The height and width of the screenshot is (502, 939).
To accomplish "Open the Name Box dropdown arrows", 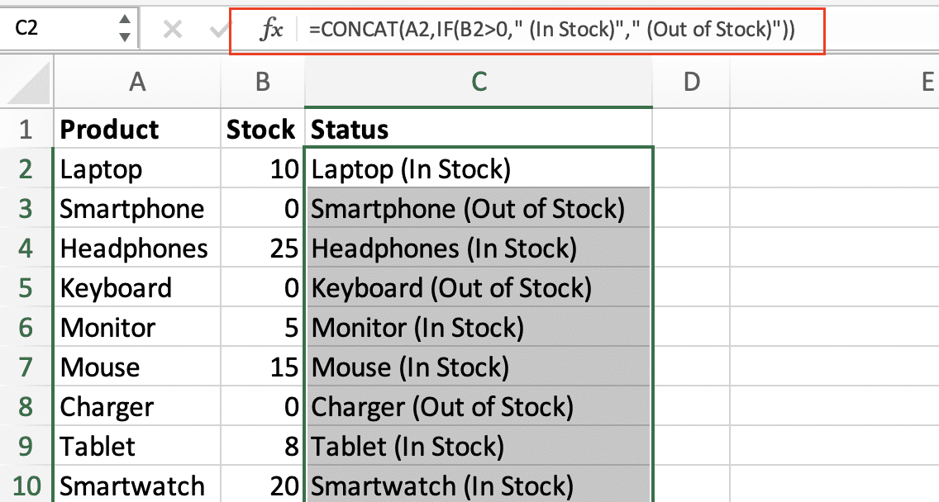I will (x=125, y=27).
